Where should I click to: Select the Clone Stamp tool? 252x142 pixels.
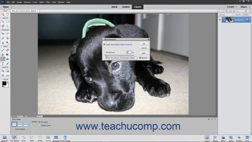click(7, 38)
